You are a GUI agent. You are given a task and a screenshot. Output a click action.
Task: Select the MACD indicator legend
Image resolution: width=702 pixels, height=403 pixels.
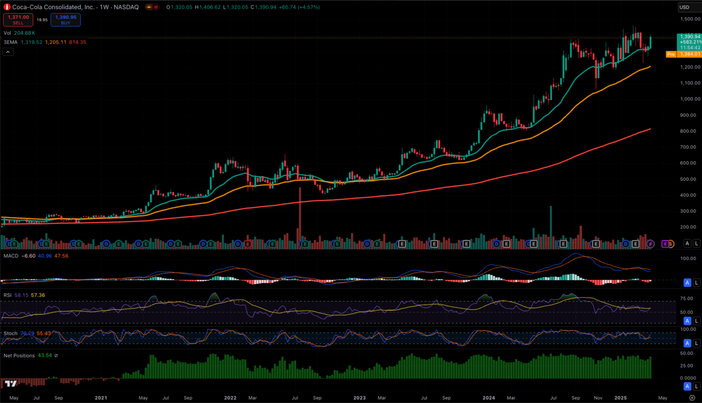click(x=11, y=256)
